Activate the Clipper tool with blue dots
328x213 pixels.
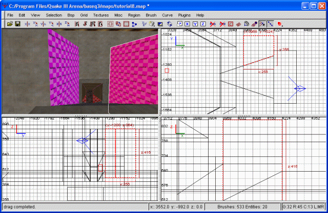(134, 24)
